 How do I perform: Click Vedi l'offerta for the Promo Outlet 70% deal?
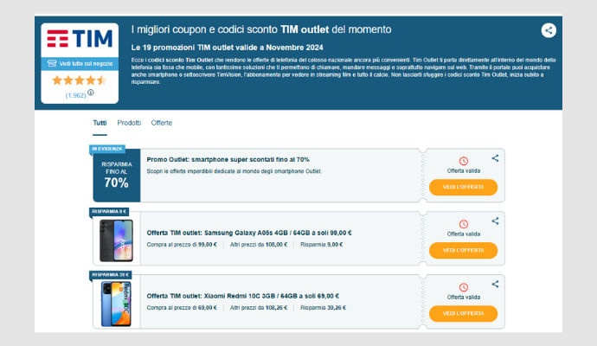pos(464,188)
